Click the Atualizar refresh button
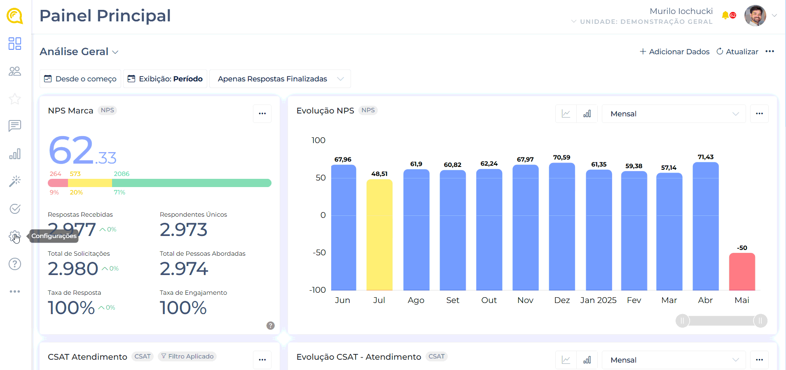This screenshot has width=786, height=370. (737, 52)
